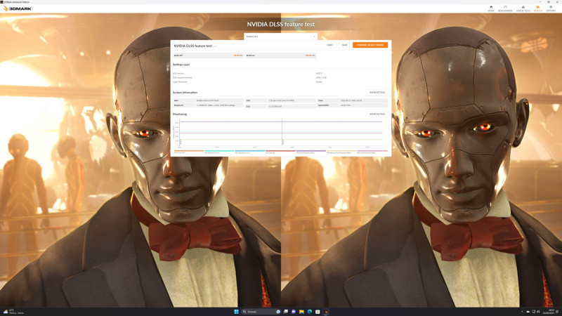562x316 pixels.
Task: Click the DLSS off score row
Action: tap(208, 55)
